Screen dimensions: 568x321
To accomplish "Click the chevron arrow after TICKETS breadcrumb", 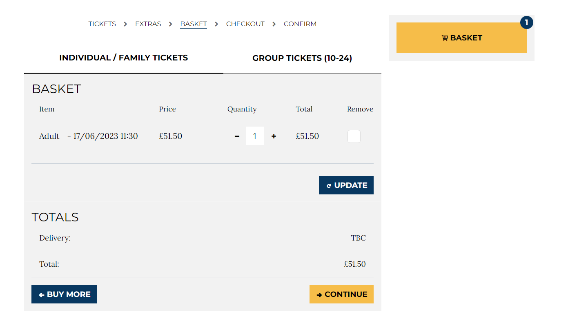I will (125, 24).
